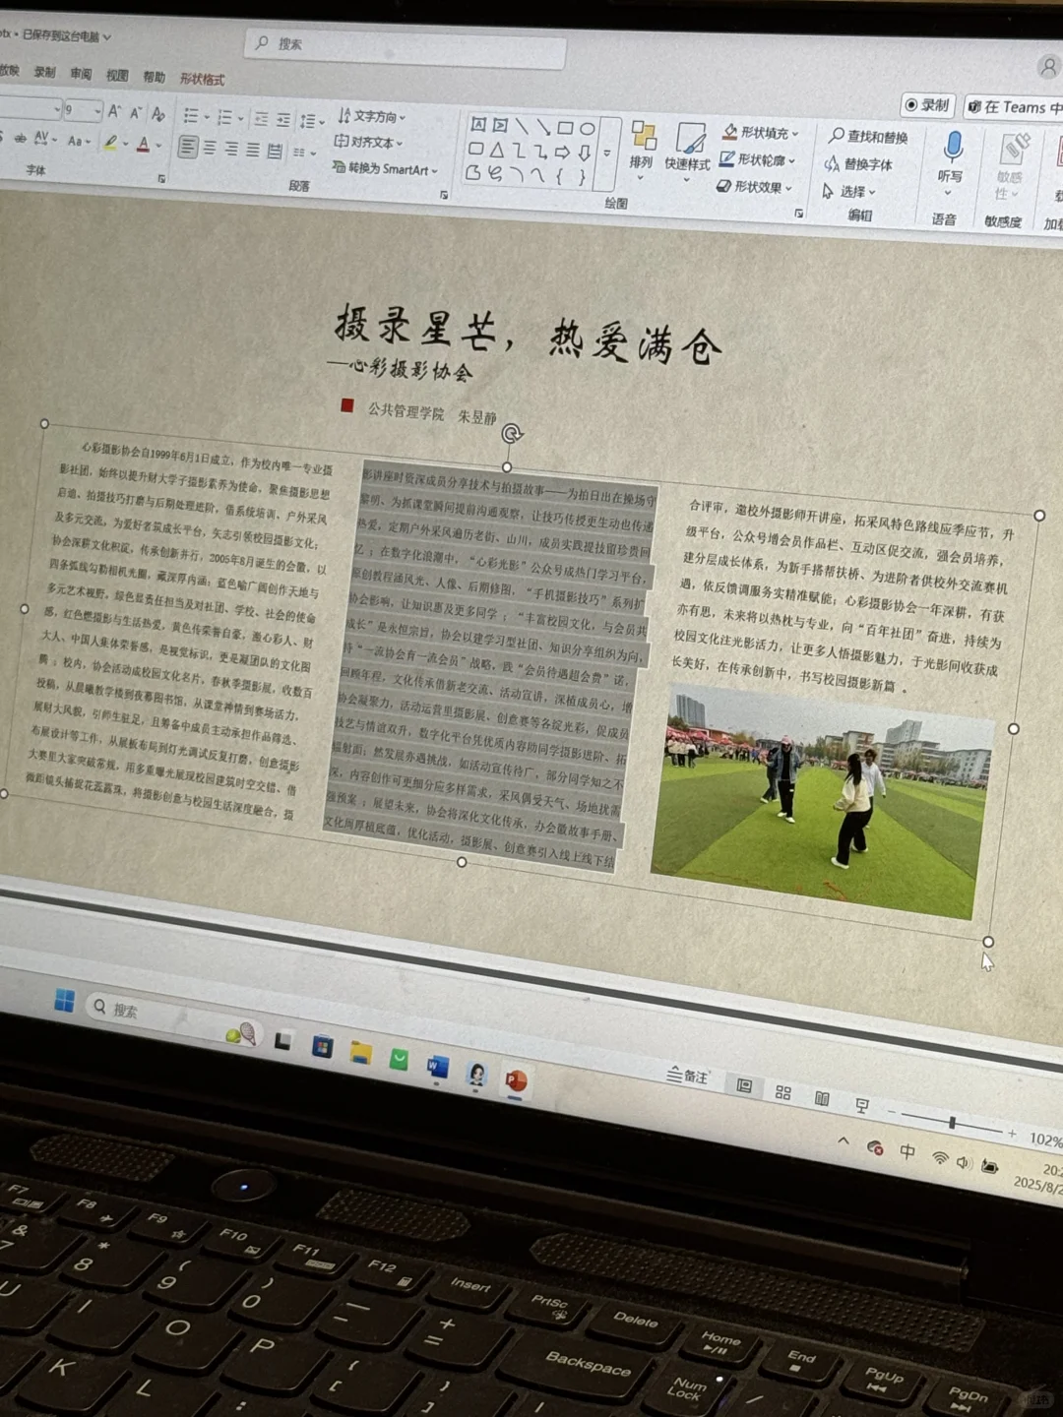Open the Align Text (对齐文本) dropdown

click(368, 144)
